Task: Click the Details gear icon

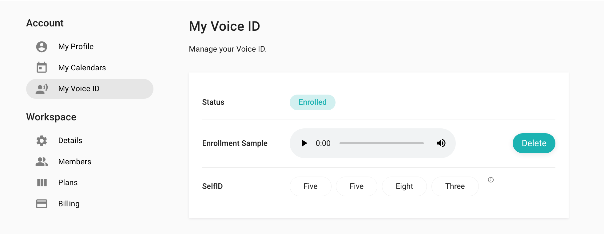Action: [42, 141]
